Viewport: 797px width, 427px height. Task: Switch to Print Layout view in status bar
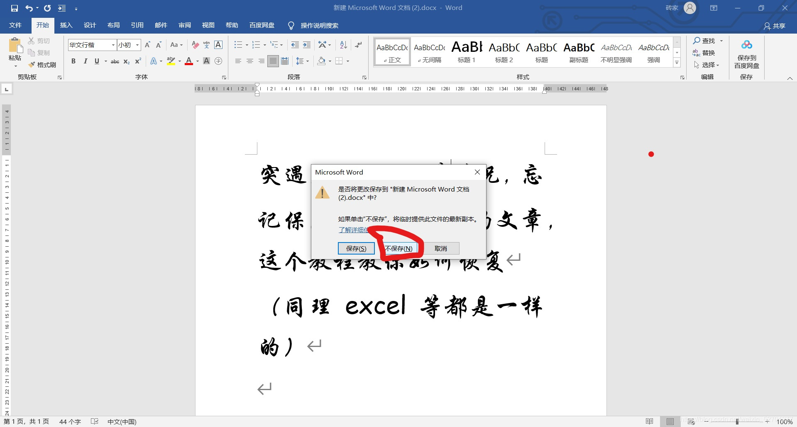670,422
